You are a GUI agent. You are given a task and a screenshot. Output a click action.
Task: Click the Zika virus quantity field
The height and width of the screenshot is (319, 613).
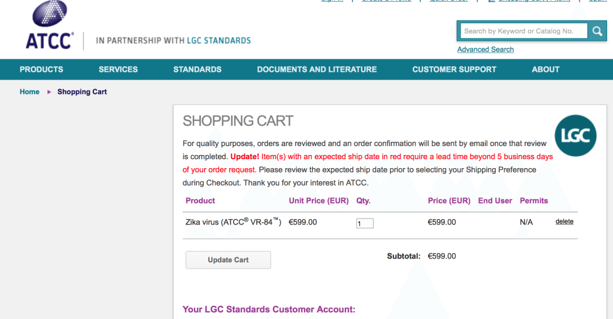coord(365,223)
